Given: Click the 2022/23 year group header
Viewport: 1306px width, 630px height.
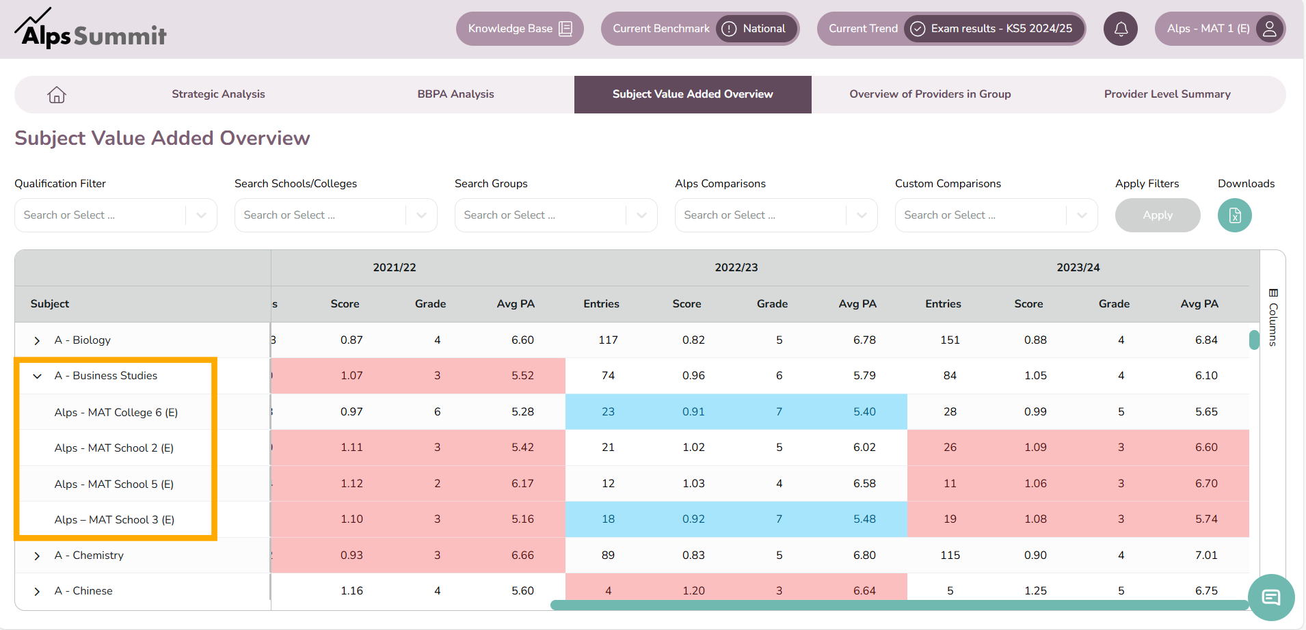Looking at the screenshot, I should point(736,268).
